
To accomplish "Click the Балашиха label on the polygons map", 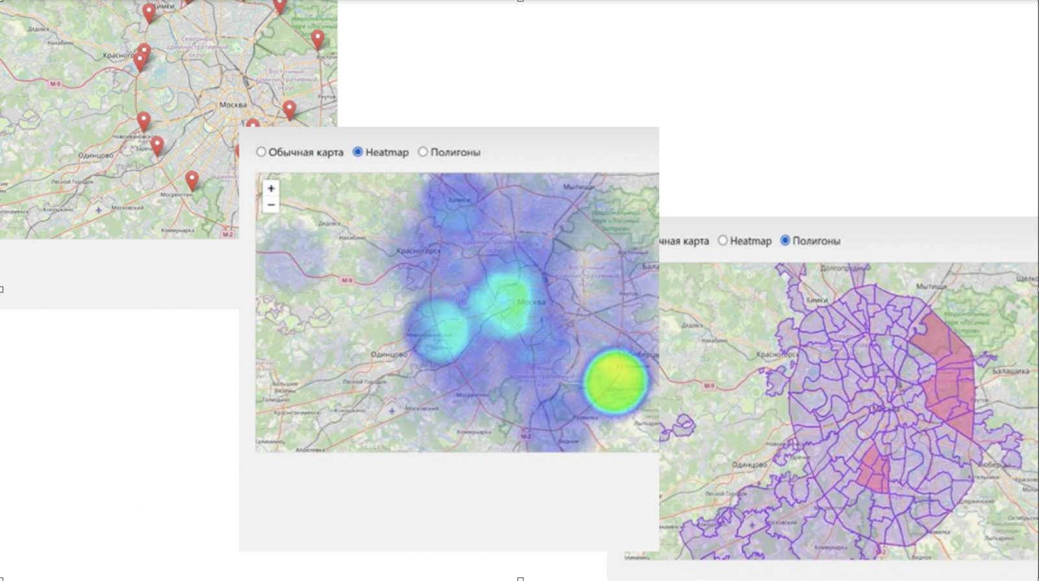I will pos(1010,371).
